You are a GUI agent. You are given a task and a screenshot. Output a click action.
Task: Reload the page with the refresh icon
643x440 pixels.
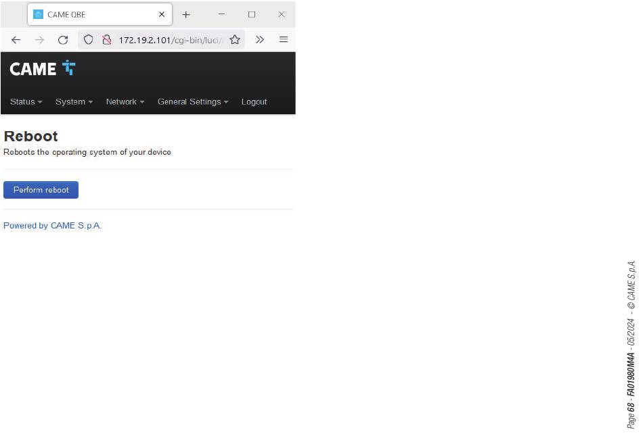63,40
